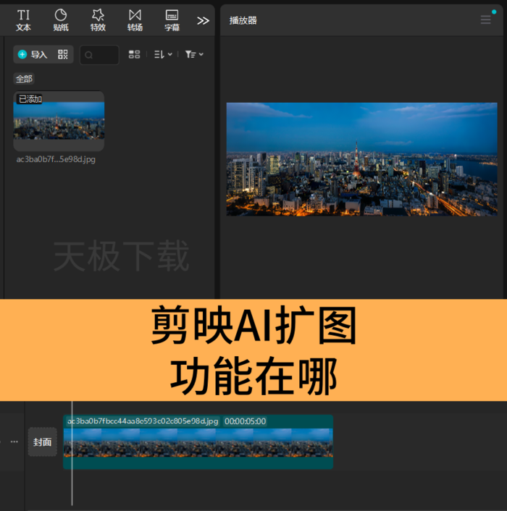
Task: Open the player menu hamburger icon
Action: [485, 20]
